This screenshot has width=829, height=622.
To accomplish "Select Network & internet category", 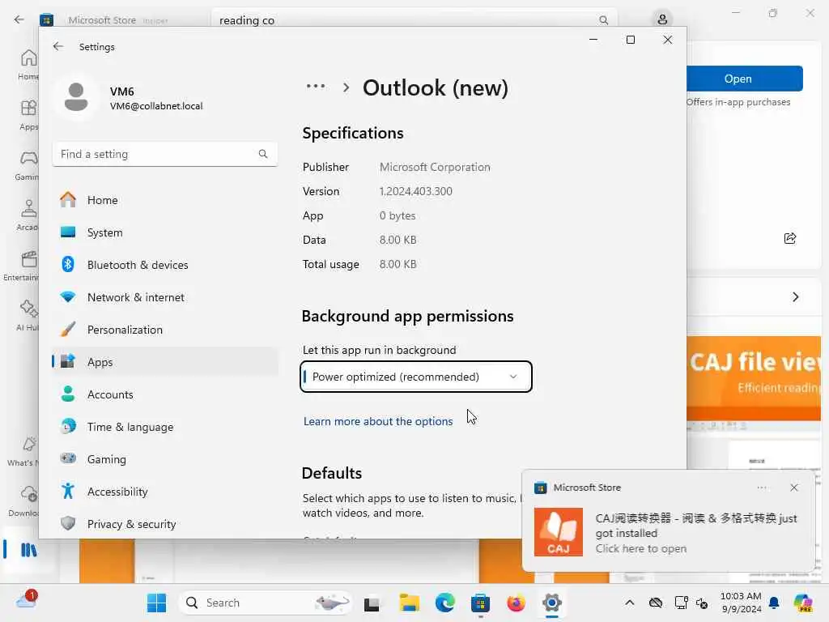I will tap(165, 297).
